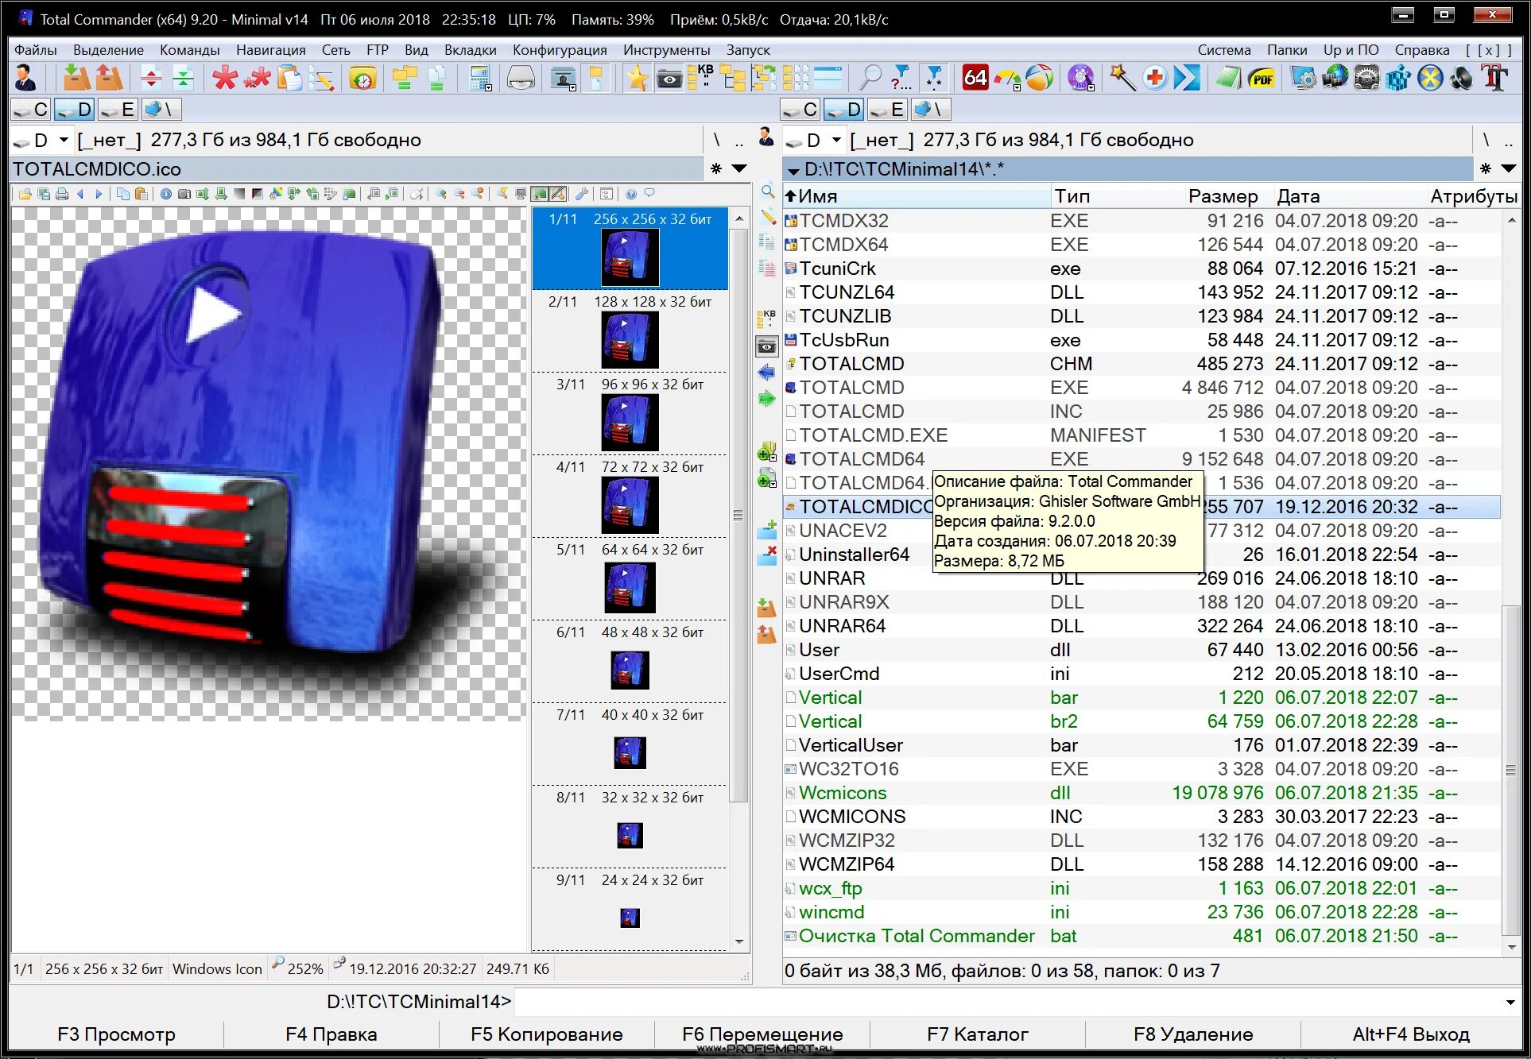Click the green notepad icon

[1229, 78]
